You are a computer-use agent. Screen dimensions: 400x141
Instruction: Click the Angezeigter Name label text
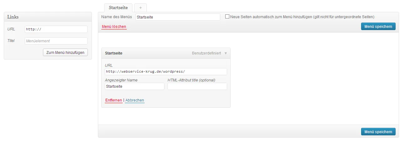(x=121, y=80)
